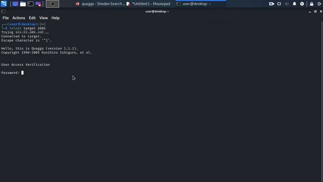Click the 'User Access Verification' text
The image size is (323, 182).
point(25,65)
